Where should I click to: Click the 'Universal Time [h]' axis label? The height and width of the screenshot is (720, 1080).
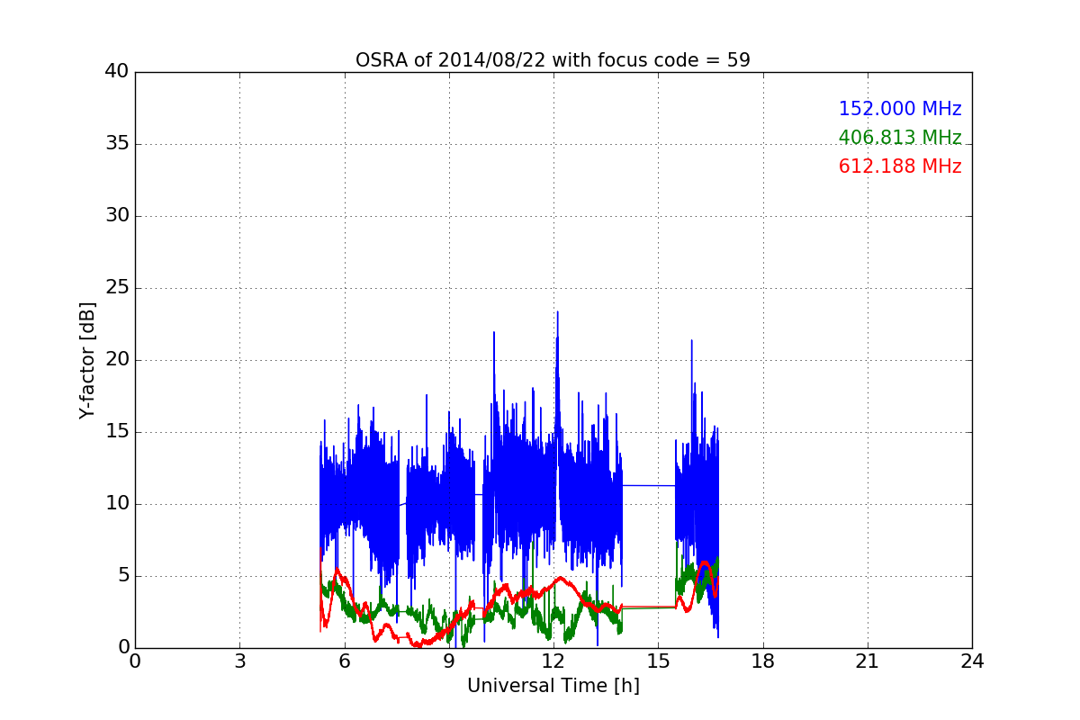coord(553,686)
